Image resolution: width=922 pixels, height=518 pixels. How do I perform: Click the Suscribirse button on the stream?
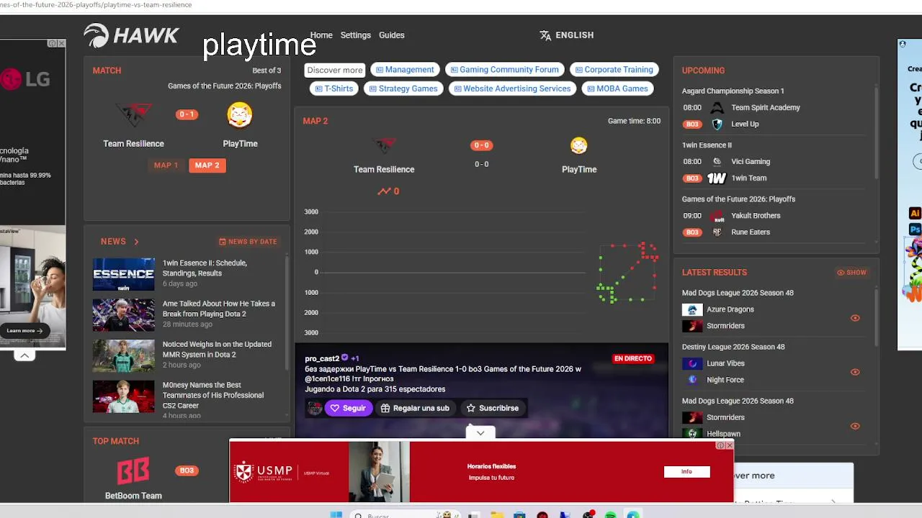click(x=492, y=409)
